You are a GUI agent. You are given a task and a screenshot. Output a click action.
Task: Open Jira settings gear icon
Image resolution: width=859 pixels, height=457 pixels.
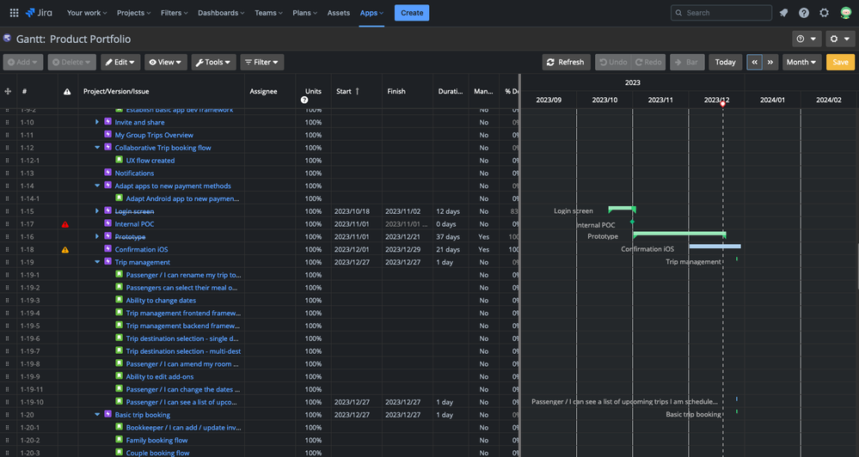point(825,13)
